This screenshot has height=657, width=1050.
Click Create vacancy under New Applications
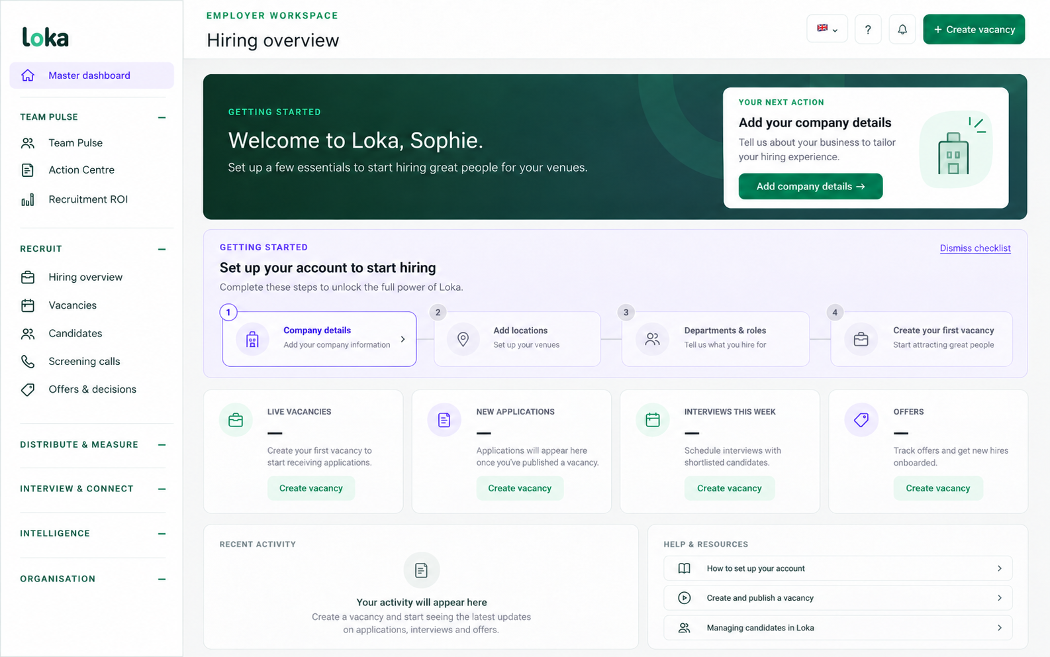520,488
